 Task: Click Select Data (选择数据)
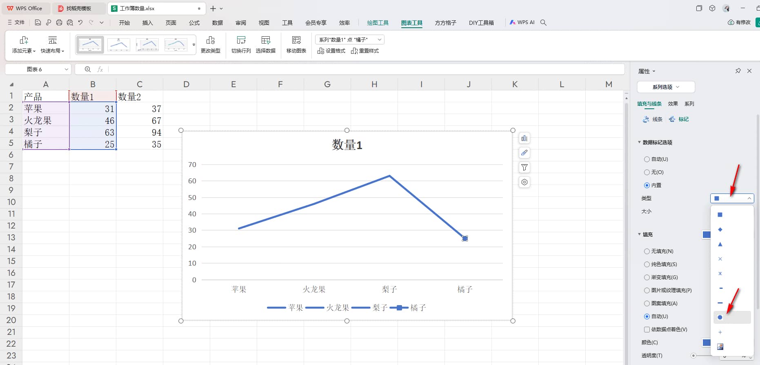coord(266,45)
